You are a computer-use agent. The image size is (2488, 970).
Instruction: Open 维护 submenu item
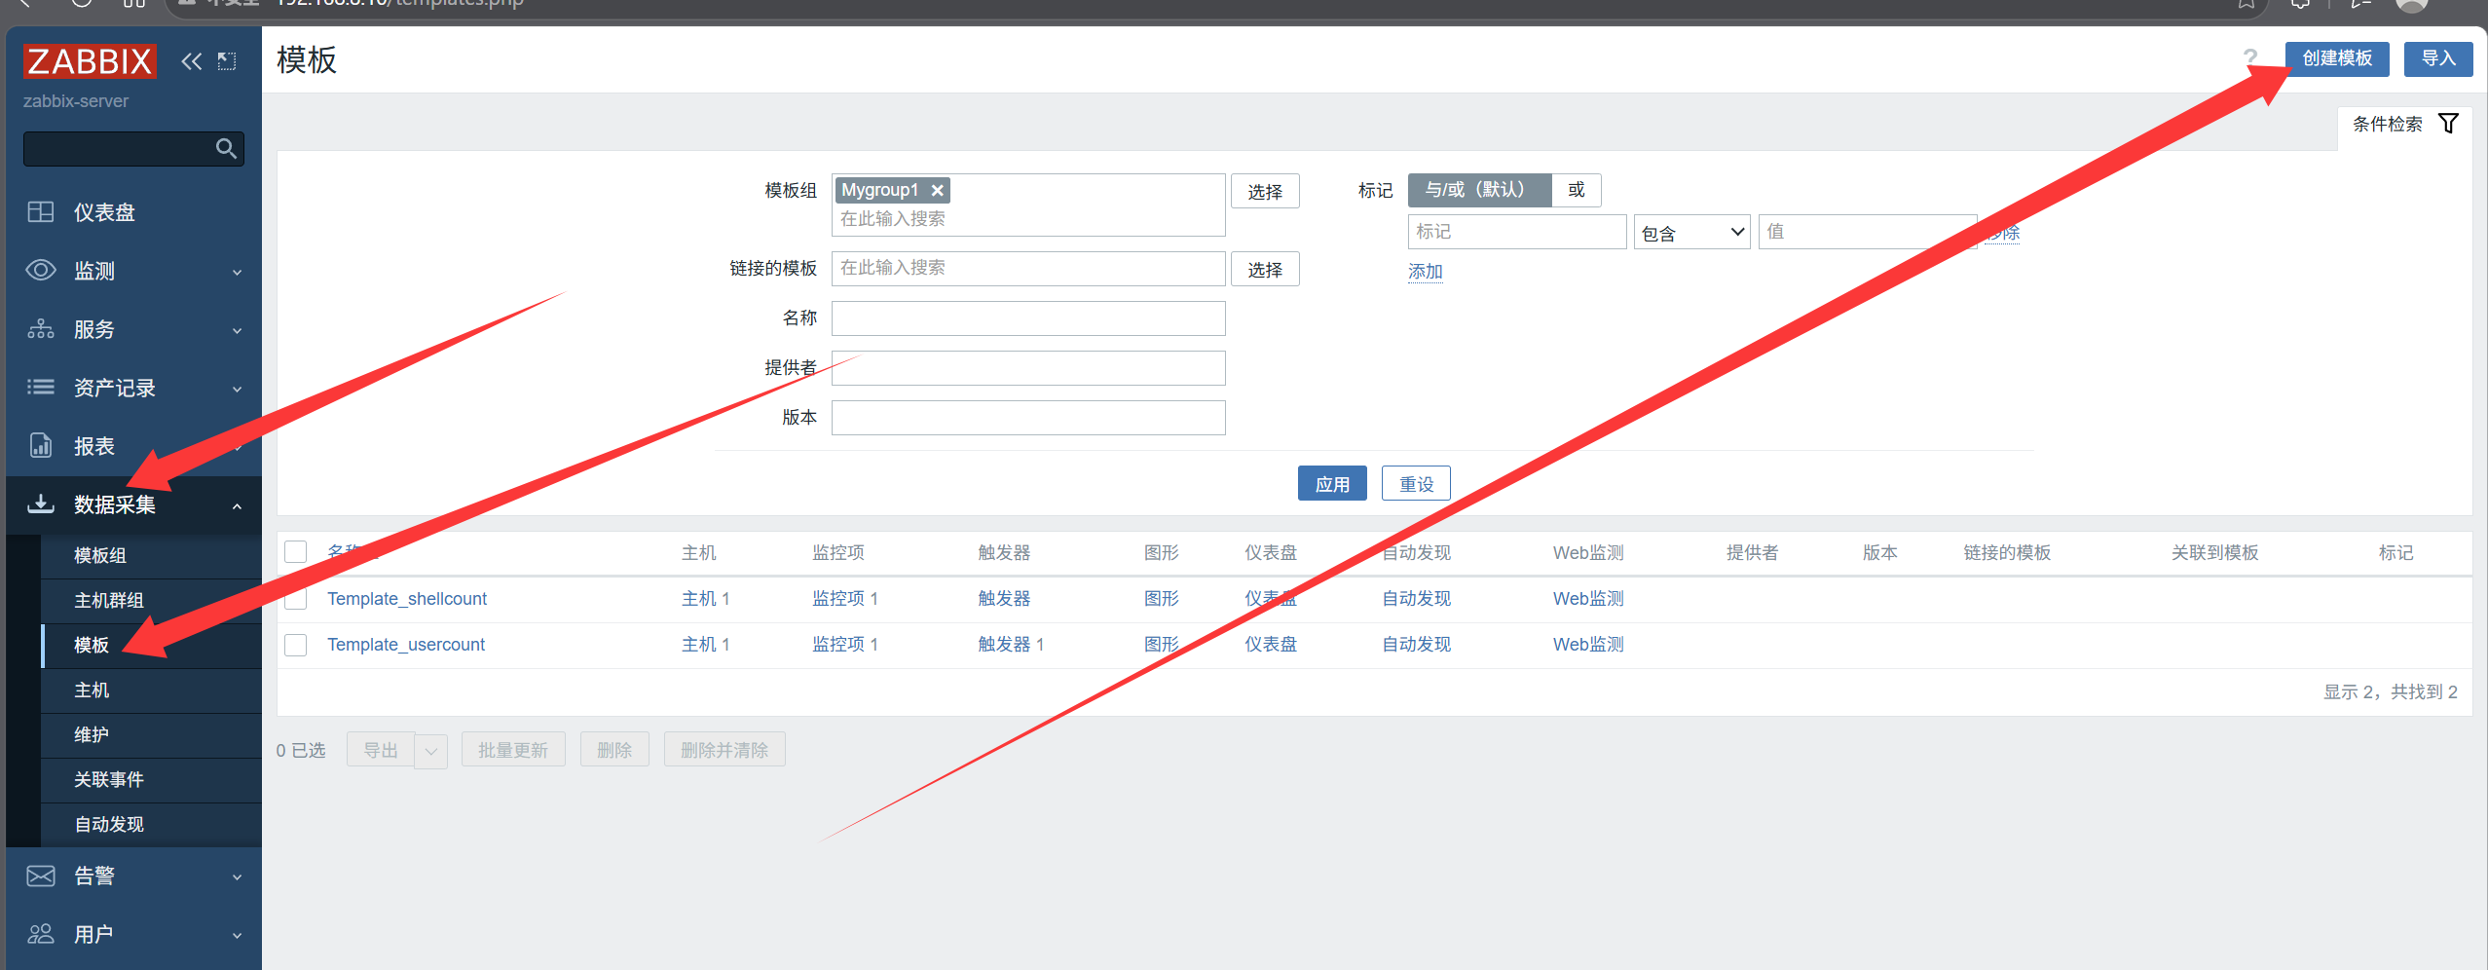[x=151, y=734]
